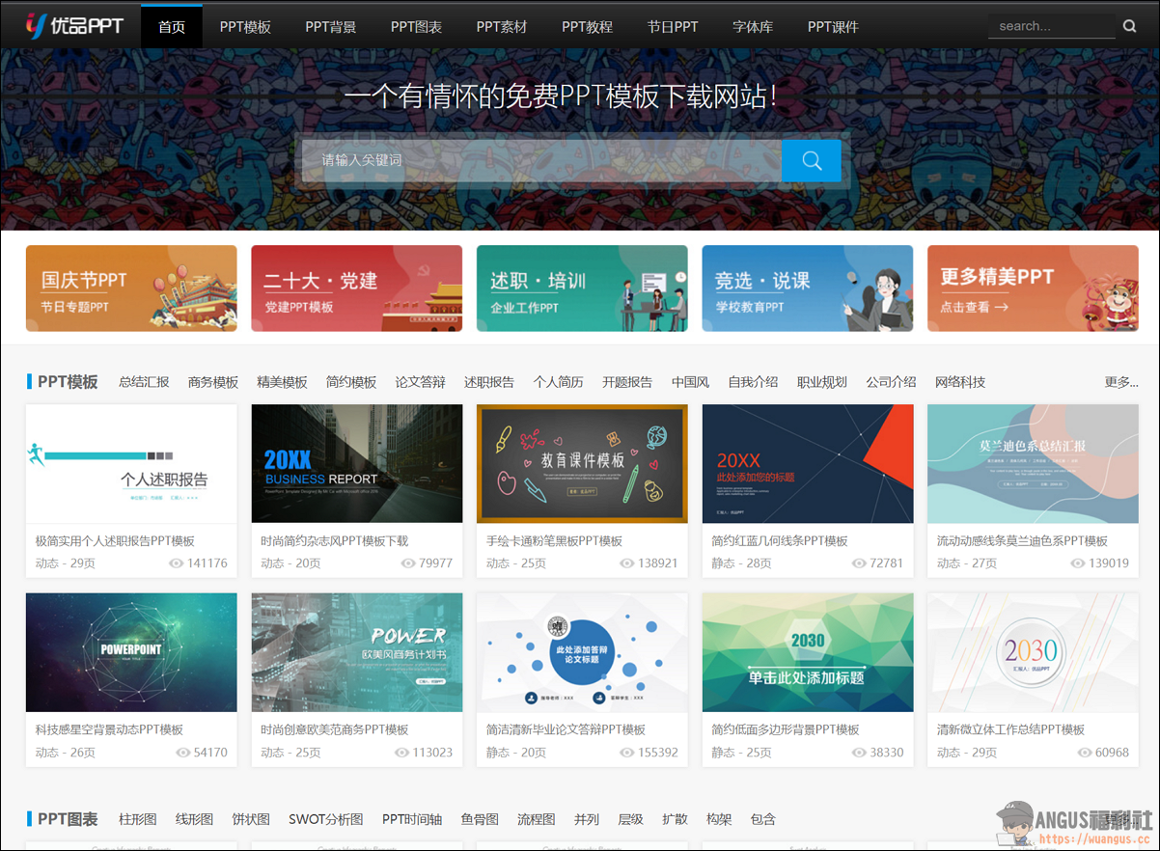
Task: Click title 简洁清新毕业论文答辩PPT模板
Action: (566, 730)
